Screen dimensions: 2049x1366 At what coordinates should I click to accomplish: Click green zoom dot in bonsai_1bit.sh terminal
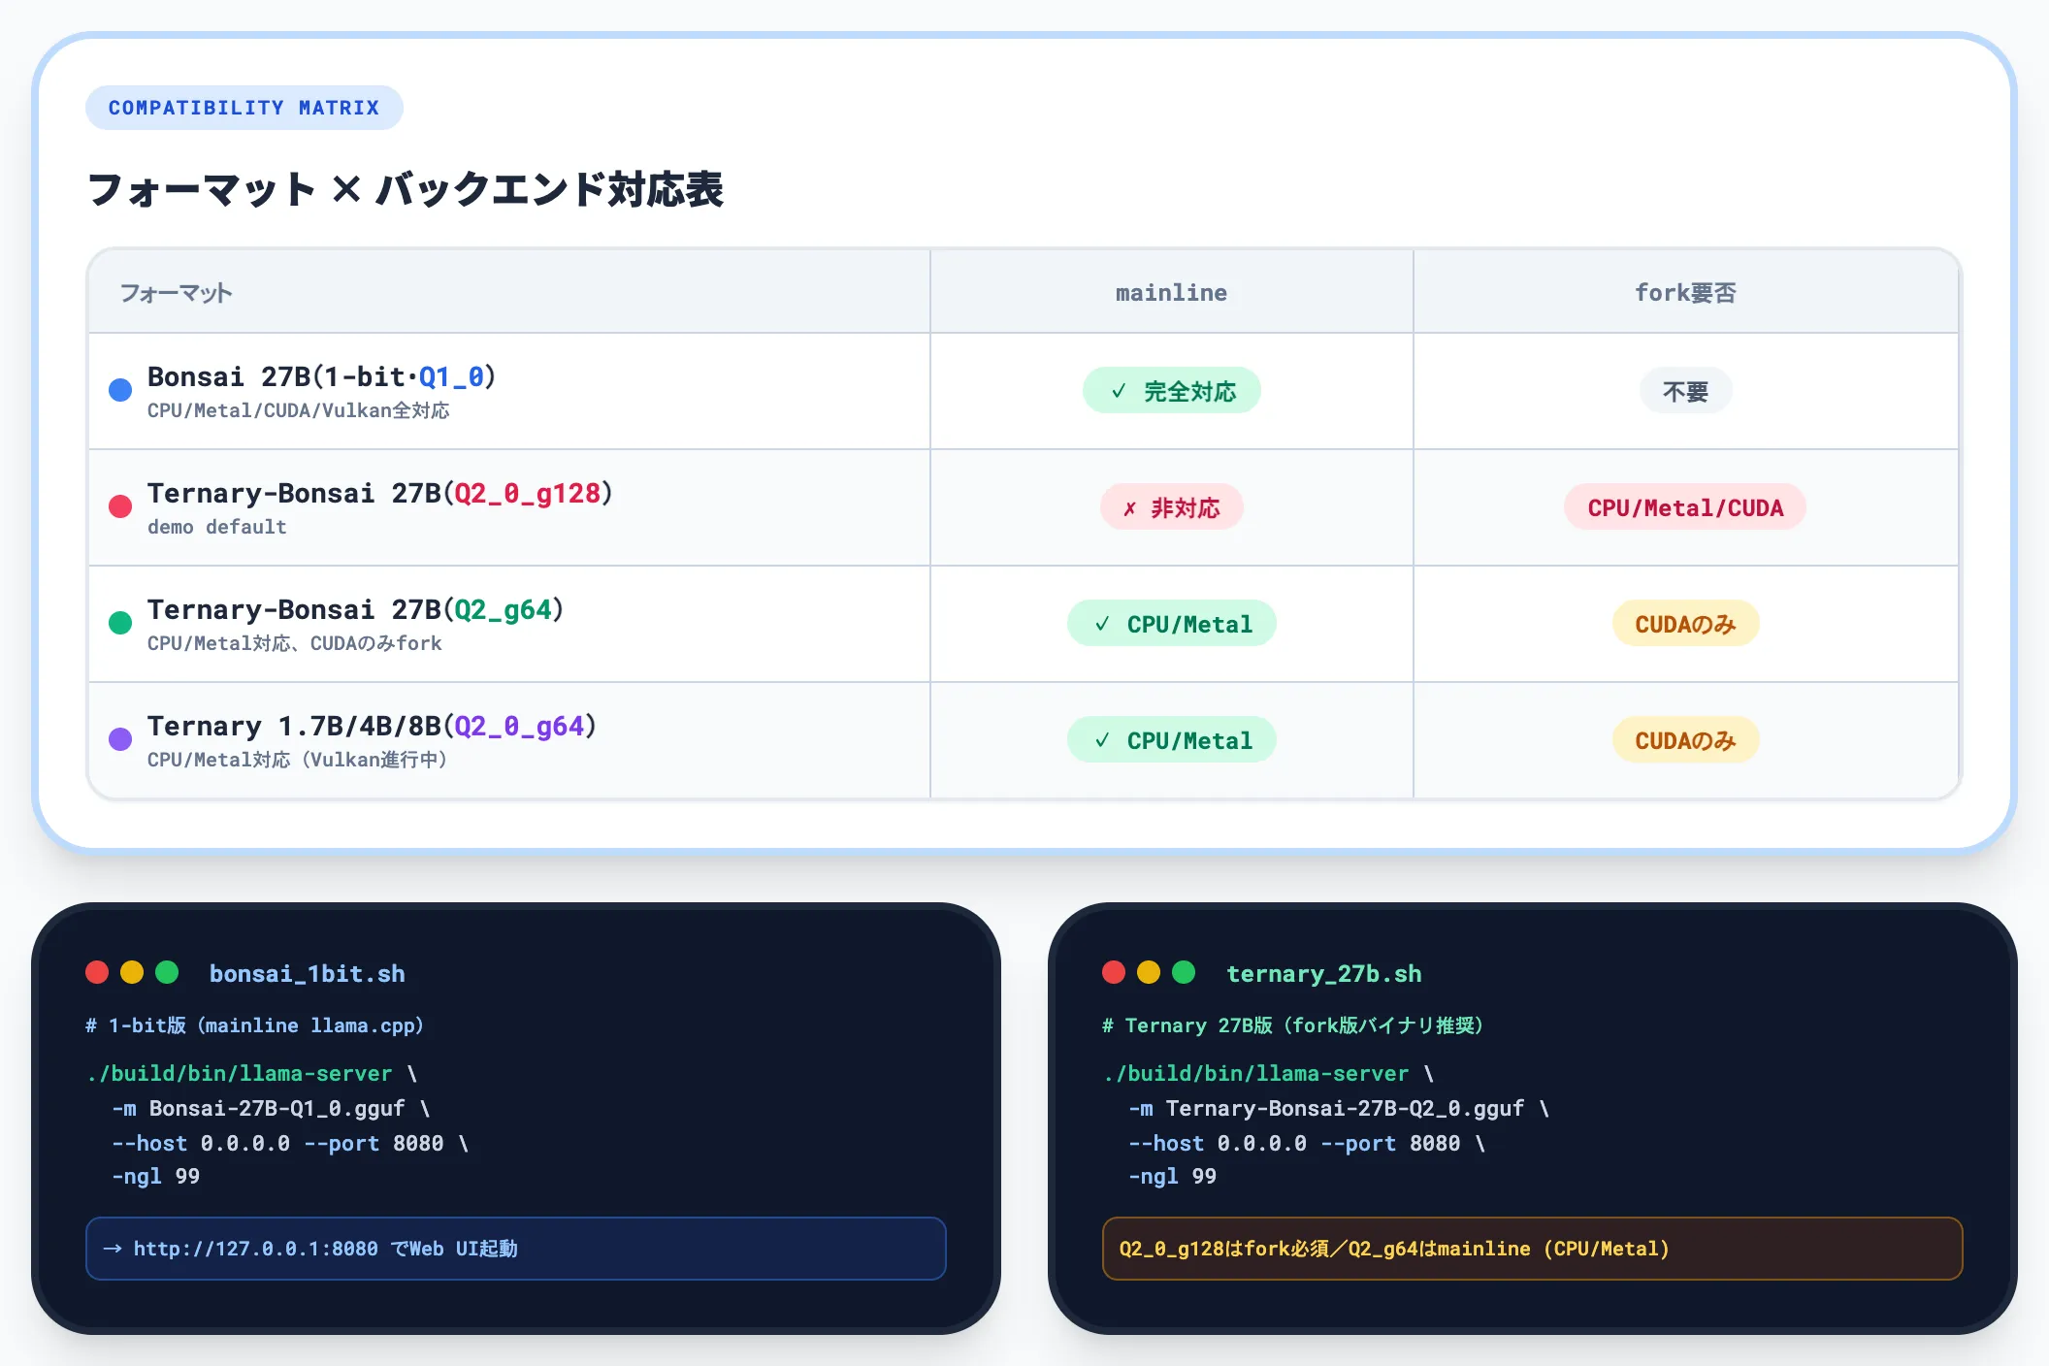pyautogui.click(x=167, y=972)
